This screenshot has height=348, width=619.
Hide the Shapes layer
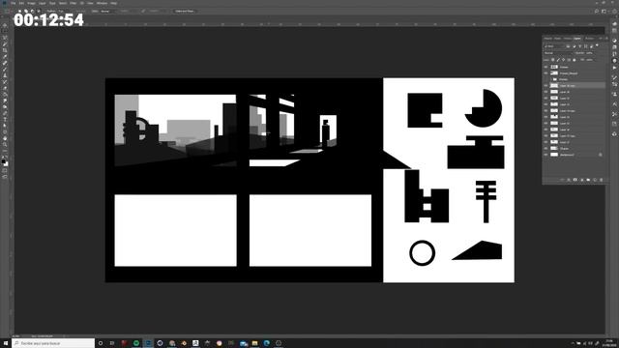coord(545,148)
